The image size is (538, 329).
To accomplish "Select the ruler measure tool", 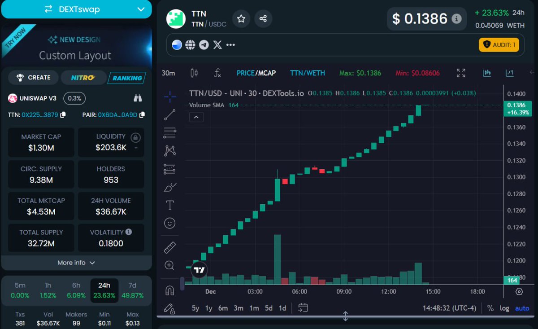I will point(169,247).
